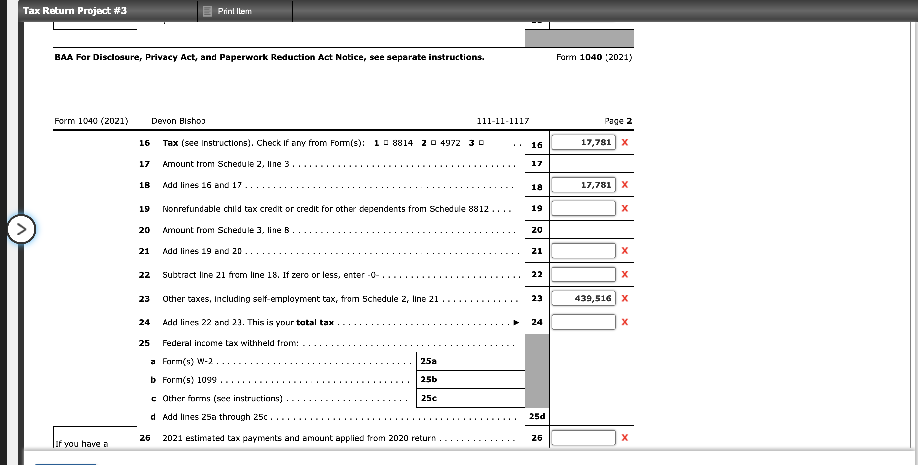Check the Form 4972 checkbox on line 16
Viewport: 918px width, 465px height.
pyautogui.click(x=433, y=143)
